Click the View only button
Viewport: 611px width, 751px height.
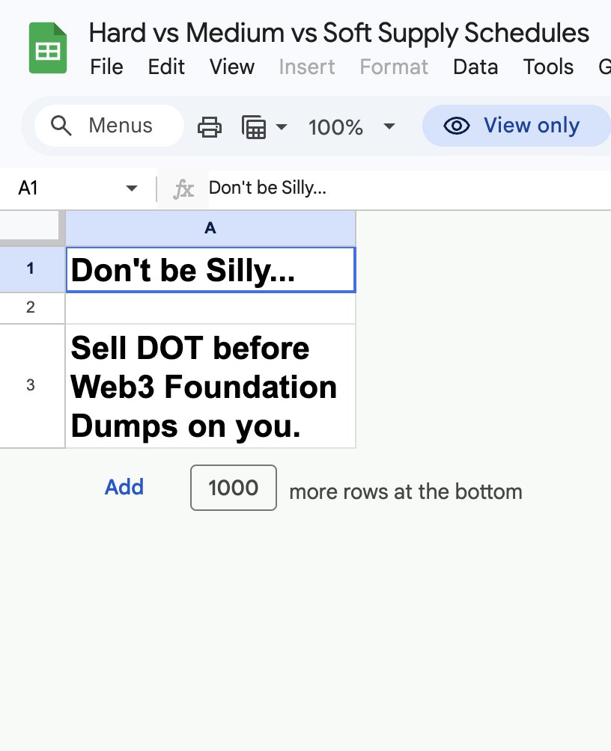click(517, 126)
